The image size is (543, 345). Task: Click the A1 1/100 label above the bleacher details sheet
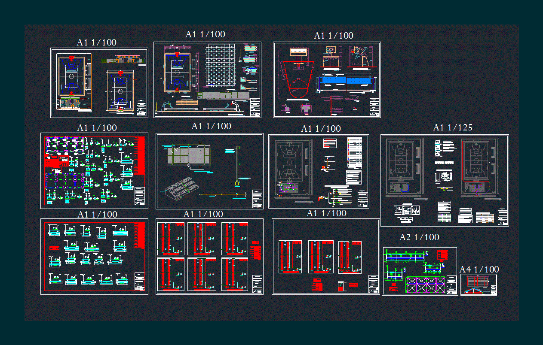pos(211,126)
